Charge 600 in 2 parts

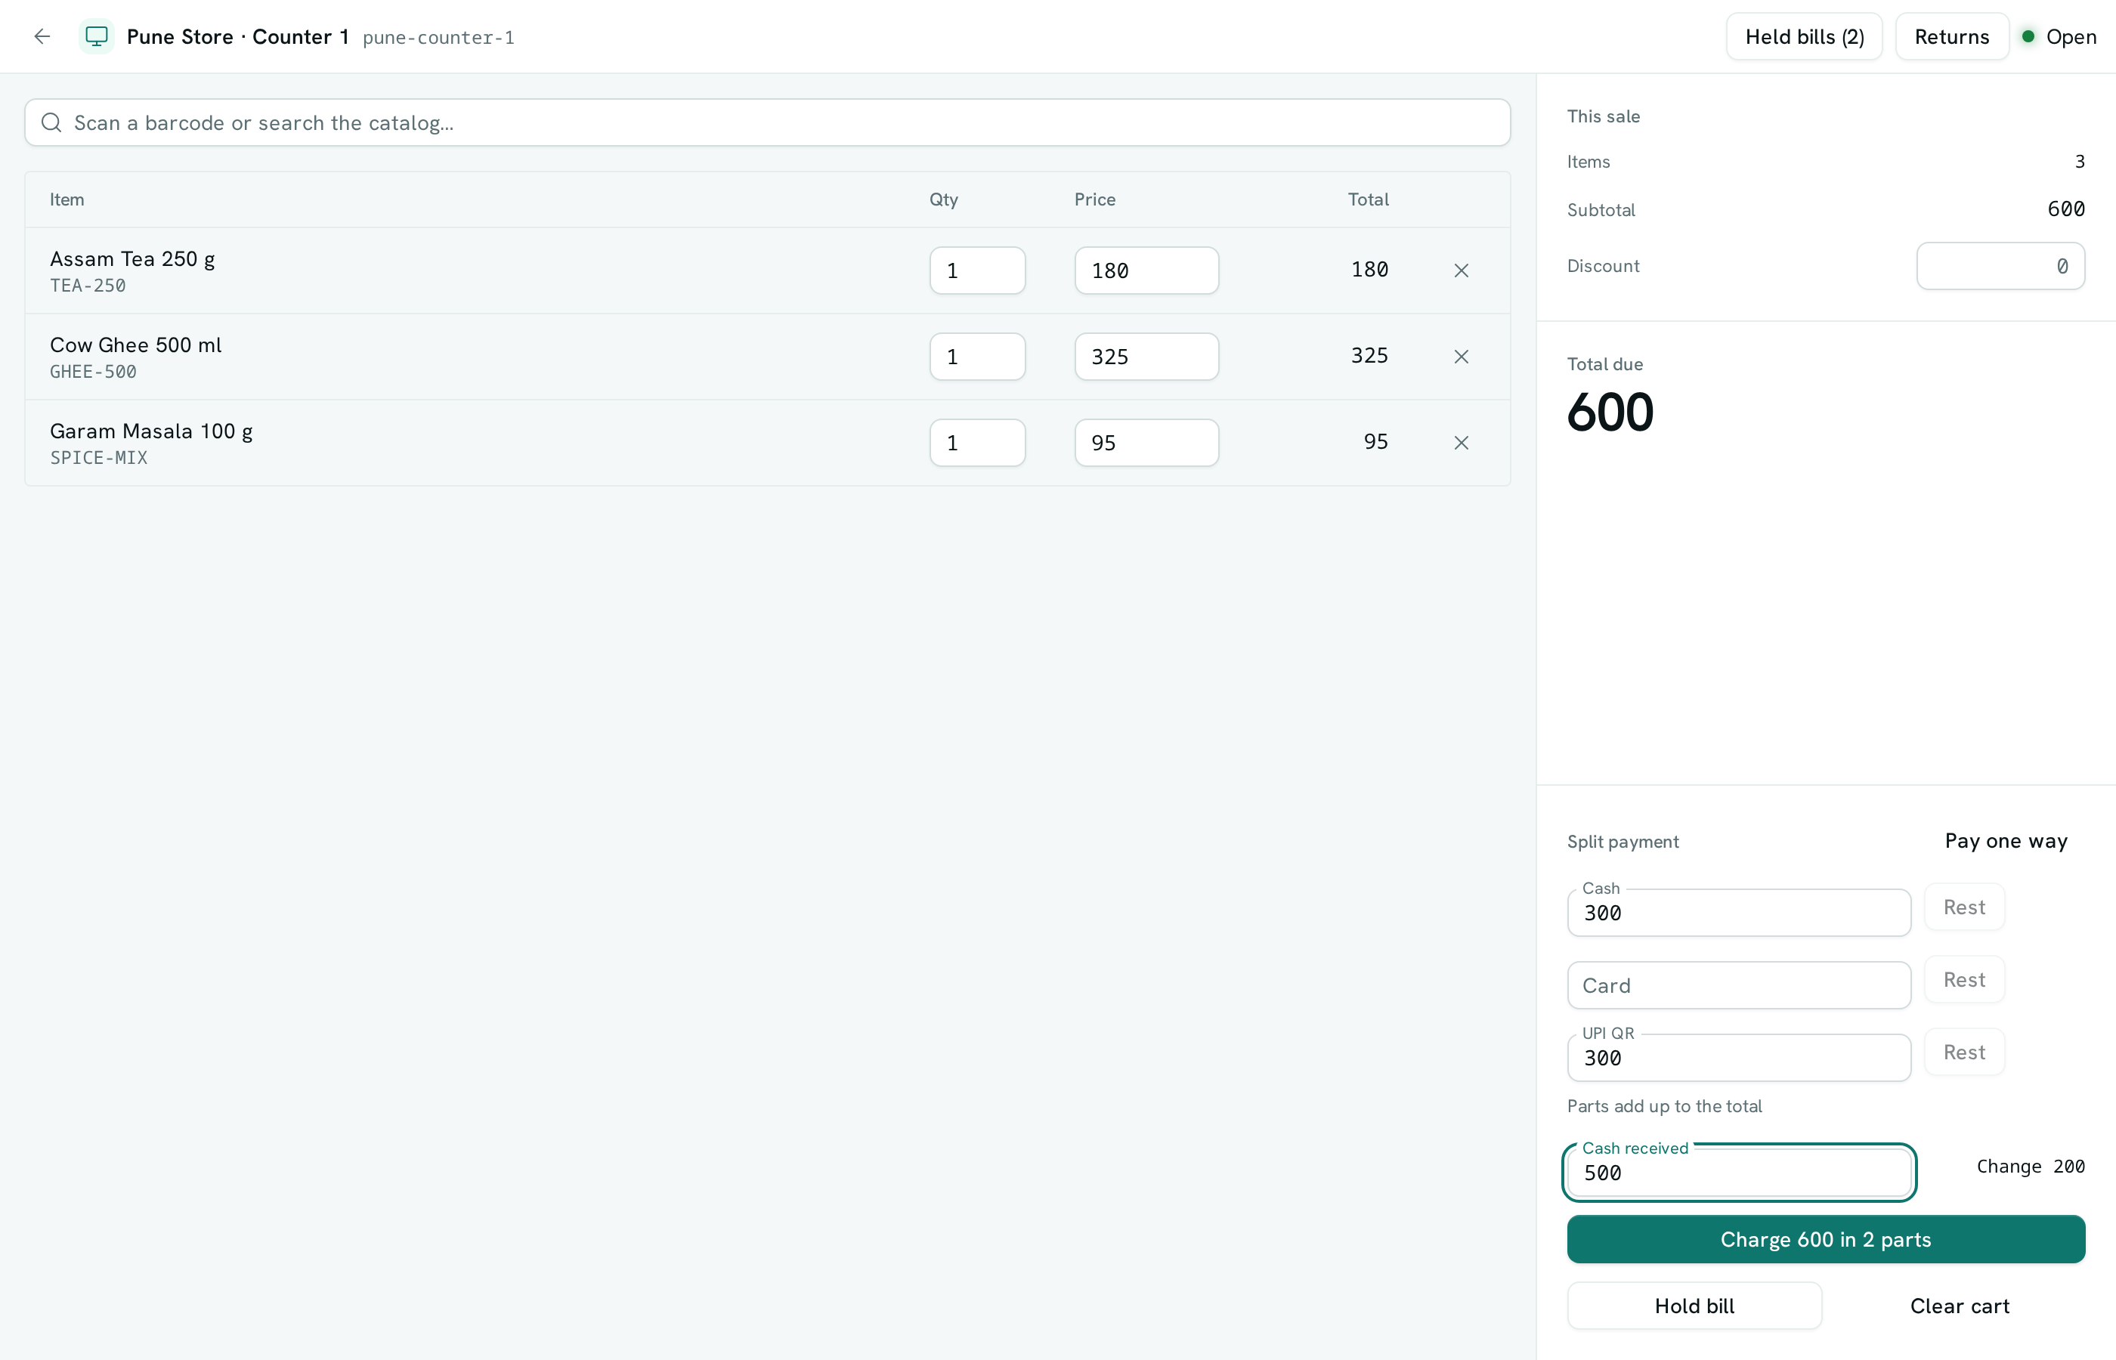point(1826,1239)
